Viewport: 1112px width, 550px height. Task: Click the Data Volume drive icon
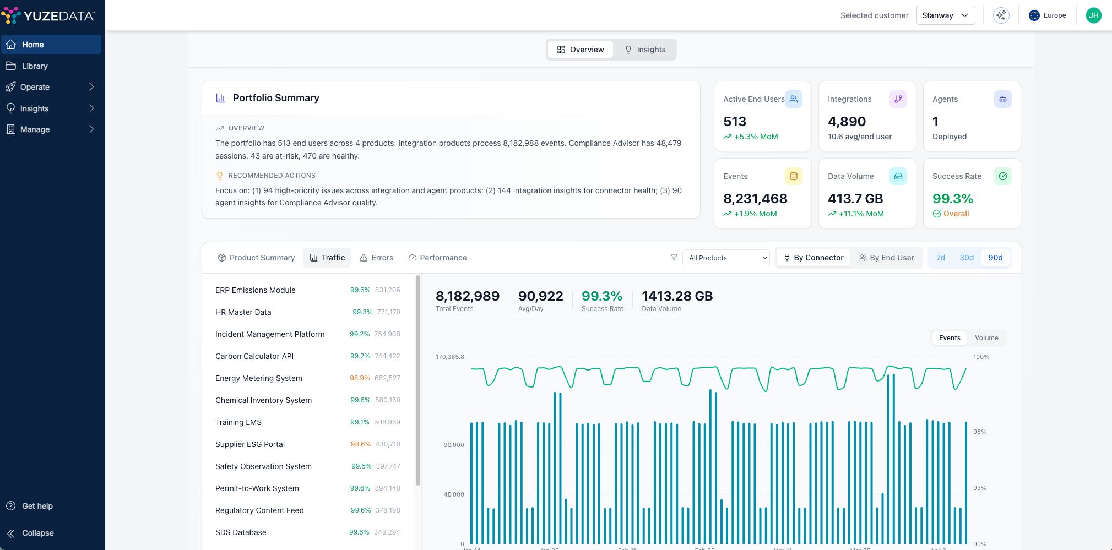(898, 176)
